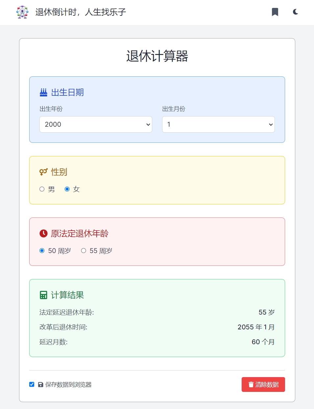Image resolution: width=314 pixels, height=409 pixels.
Task: Click the ferris wheel logo in the header
Action: coord(22,12)
